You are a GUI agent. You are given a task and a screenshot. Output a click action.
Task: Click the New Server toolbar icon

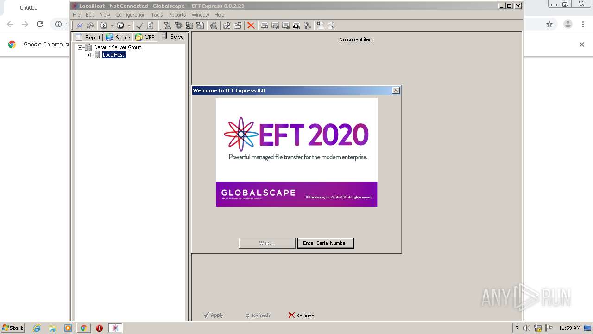[x=168, y=26]
